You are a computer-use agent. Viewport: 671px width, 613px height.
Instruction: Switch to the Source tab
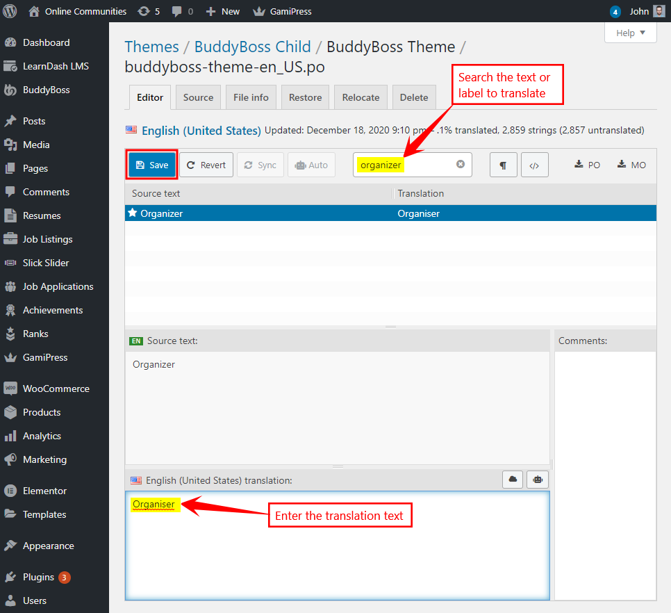coord(198,97)
